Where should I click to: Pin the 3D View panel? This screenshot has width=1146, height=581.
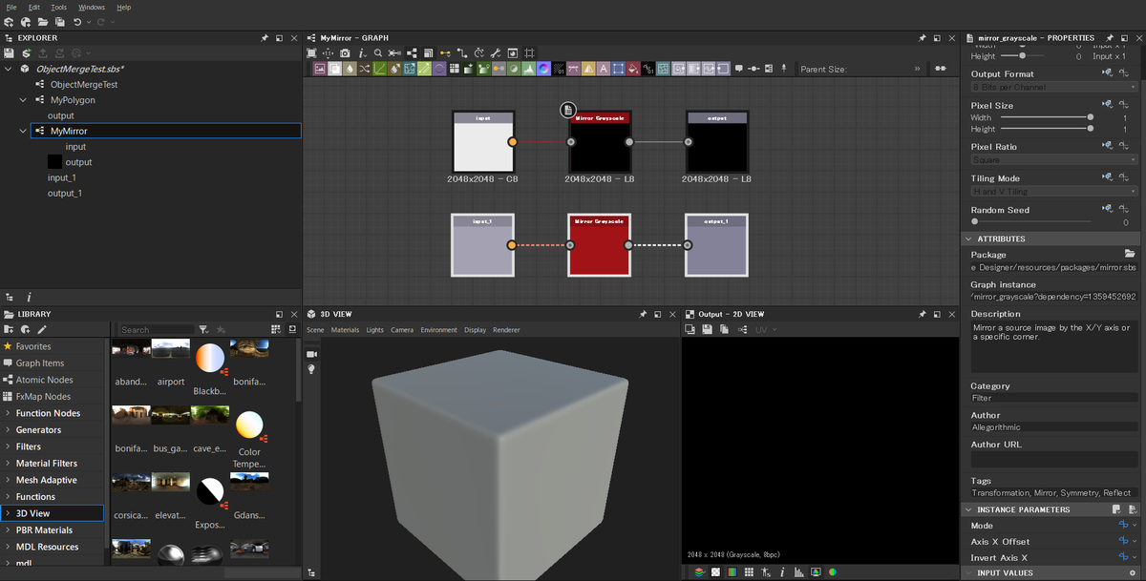pyautogui.click(x=643, y=314)
